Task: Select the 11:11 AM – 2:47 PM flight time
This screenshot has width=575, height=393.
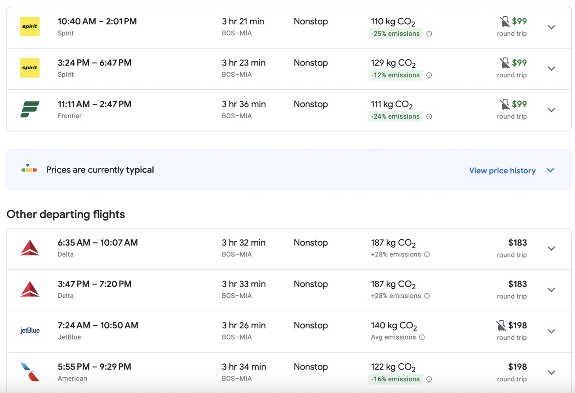Action: (x=94, y=104)
